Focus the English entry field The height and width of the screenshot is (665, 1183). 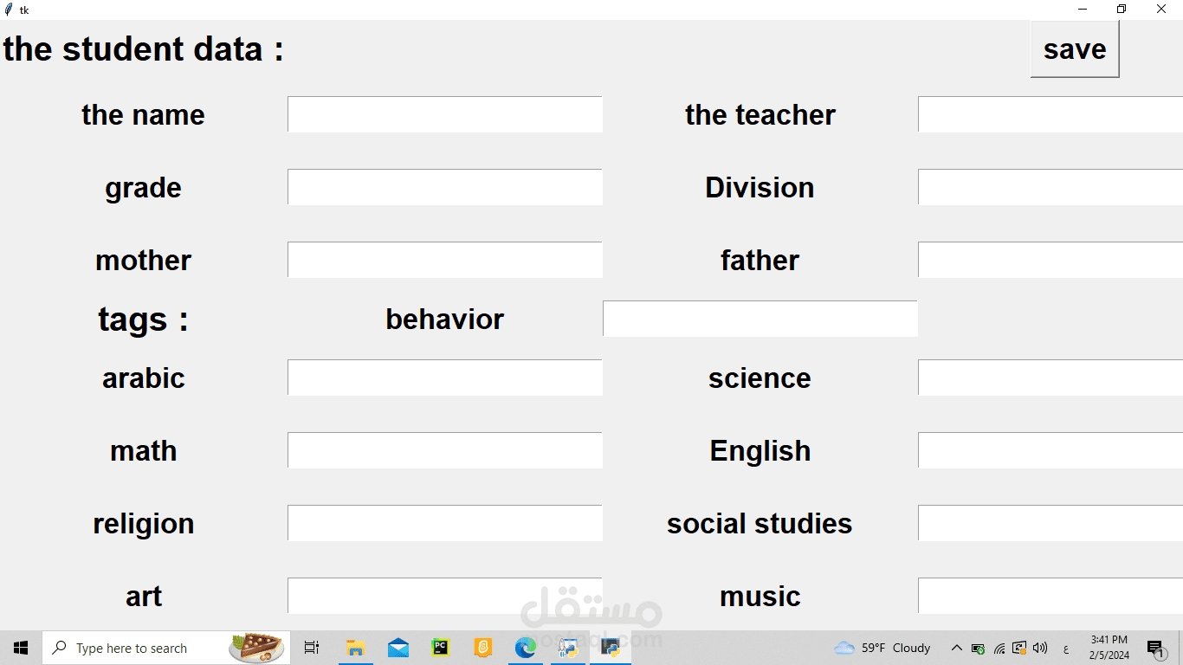(x=1050, y=450)
